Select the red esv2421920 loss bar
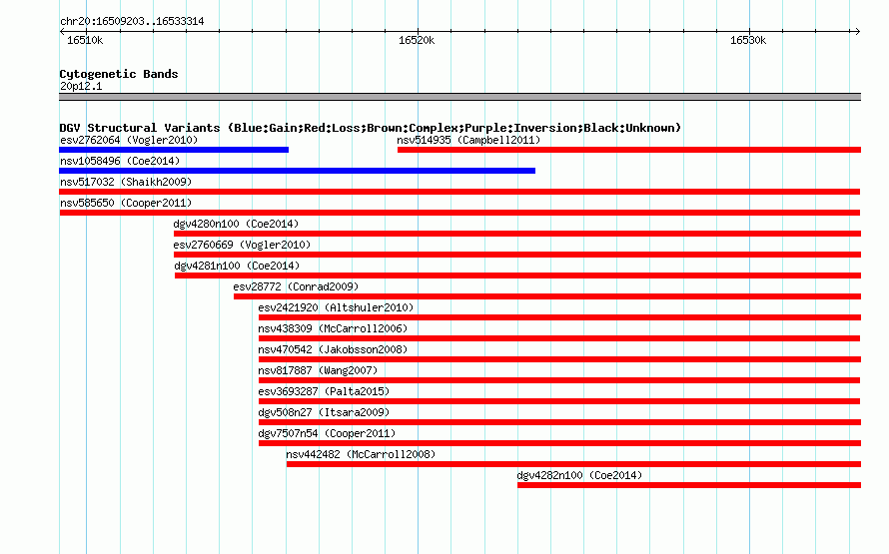The width and height of the screenshot is (889, 554). pos(559,317)
